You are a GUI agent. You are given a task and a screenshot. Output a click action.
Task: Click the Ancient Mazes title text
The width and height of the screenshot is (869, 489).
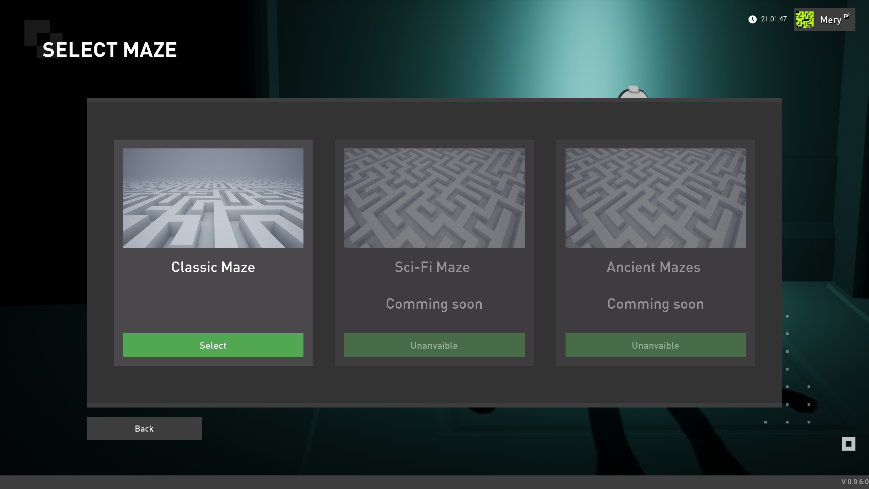point(653,267)
